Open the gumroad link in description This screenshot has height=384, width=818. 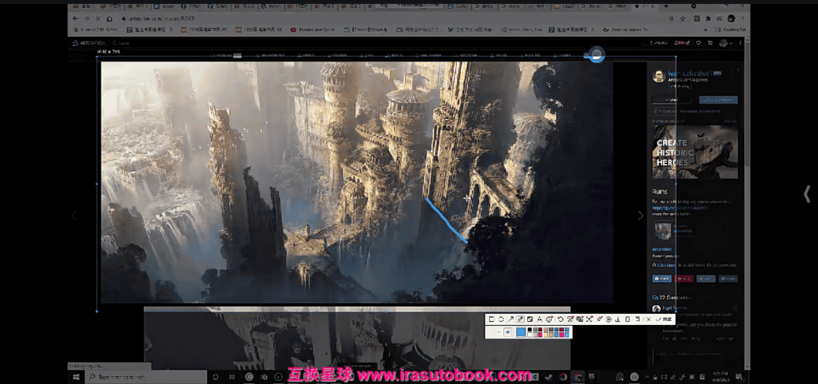[x=681, y=208]
